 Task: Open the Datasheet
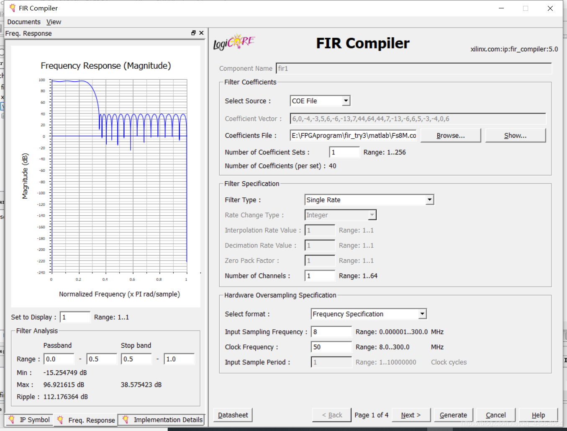coord(233,415)
